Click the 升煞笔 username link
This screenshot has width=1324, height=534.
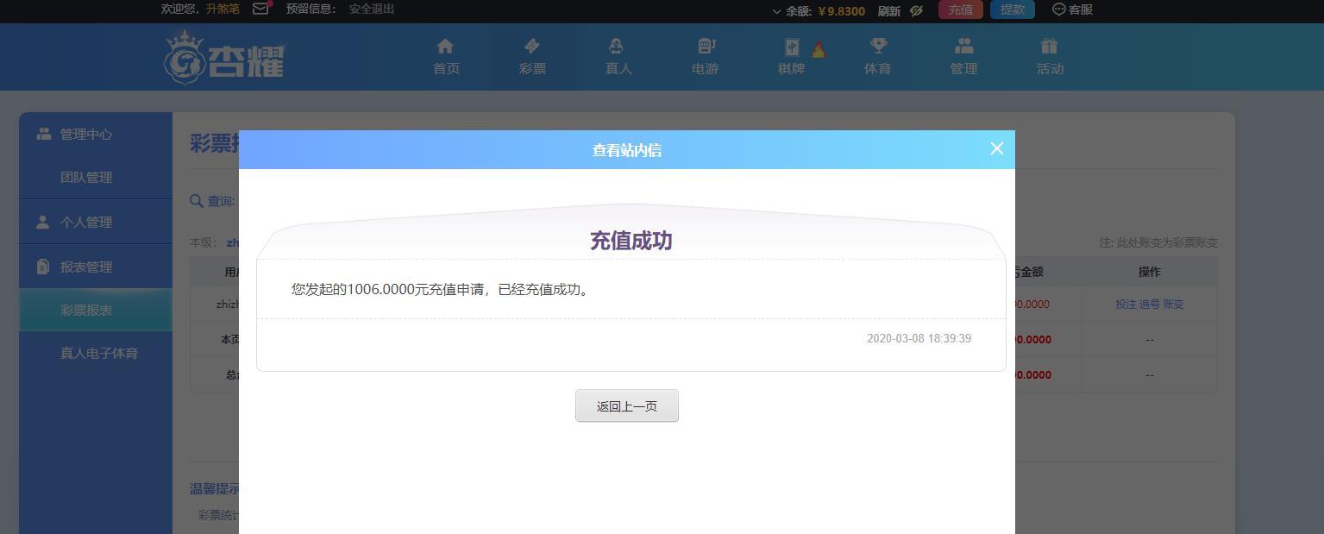(223, 9)
